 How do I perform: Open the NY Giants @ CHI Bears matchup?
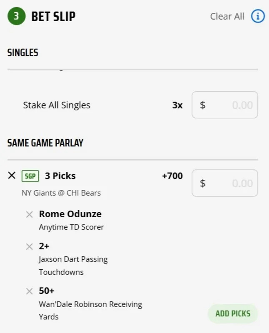[x=61, y=193]
